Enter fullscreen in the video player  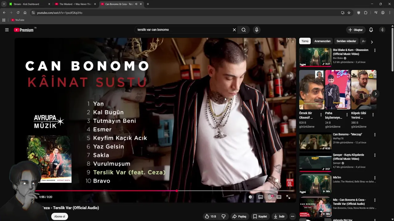[288, 197]
